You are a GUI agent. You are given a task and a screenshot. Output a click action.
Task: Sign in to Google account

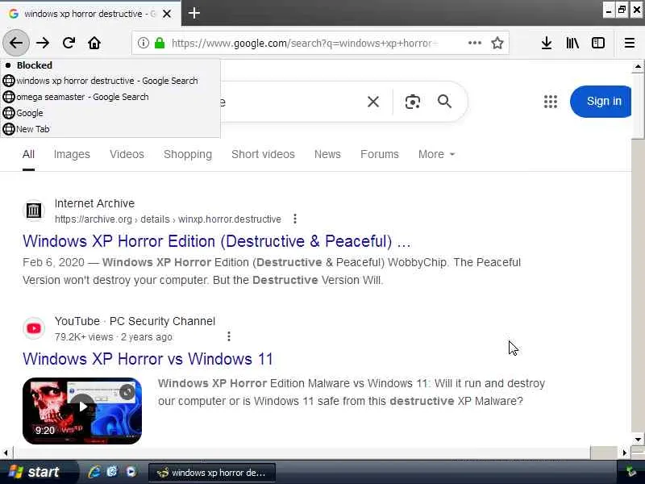(x=601, y=102)
